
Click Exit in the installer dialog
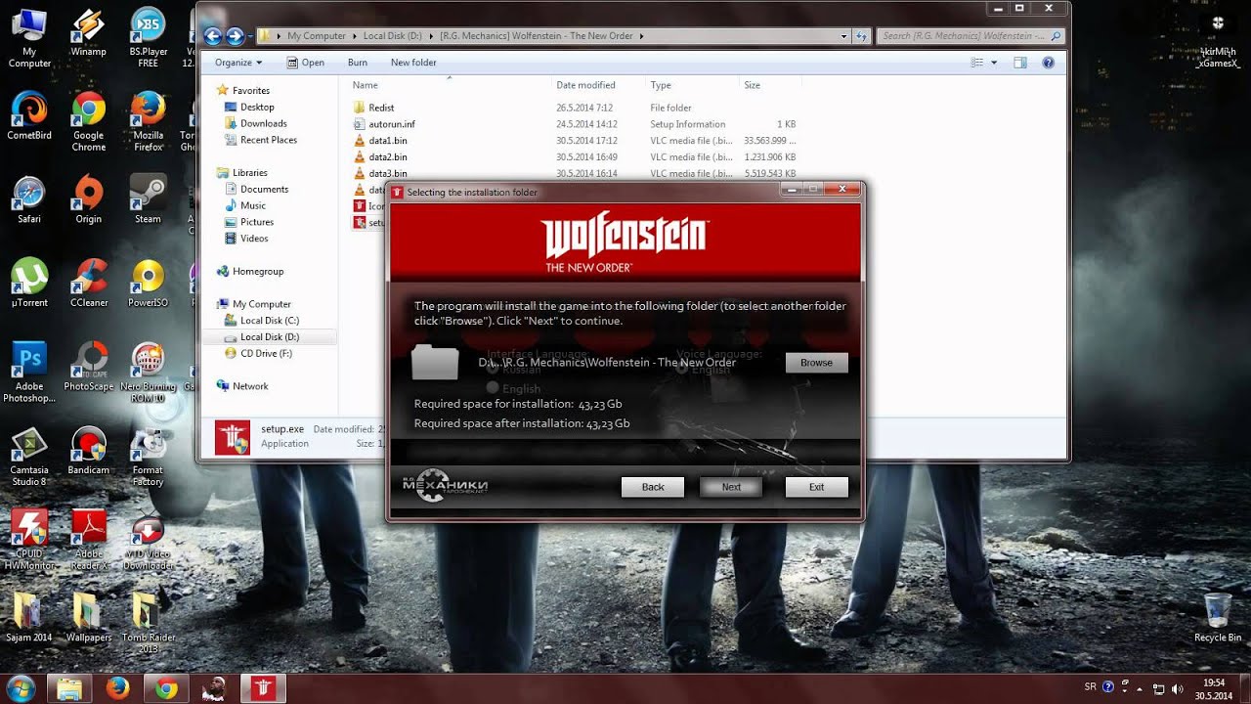click(816, 487)
